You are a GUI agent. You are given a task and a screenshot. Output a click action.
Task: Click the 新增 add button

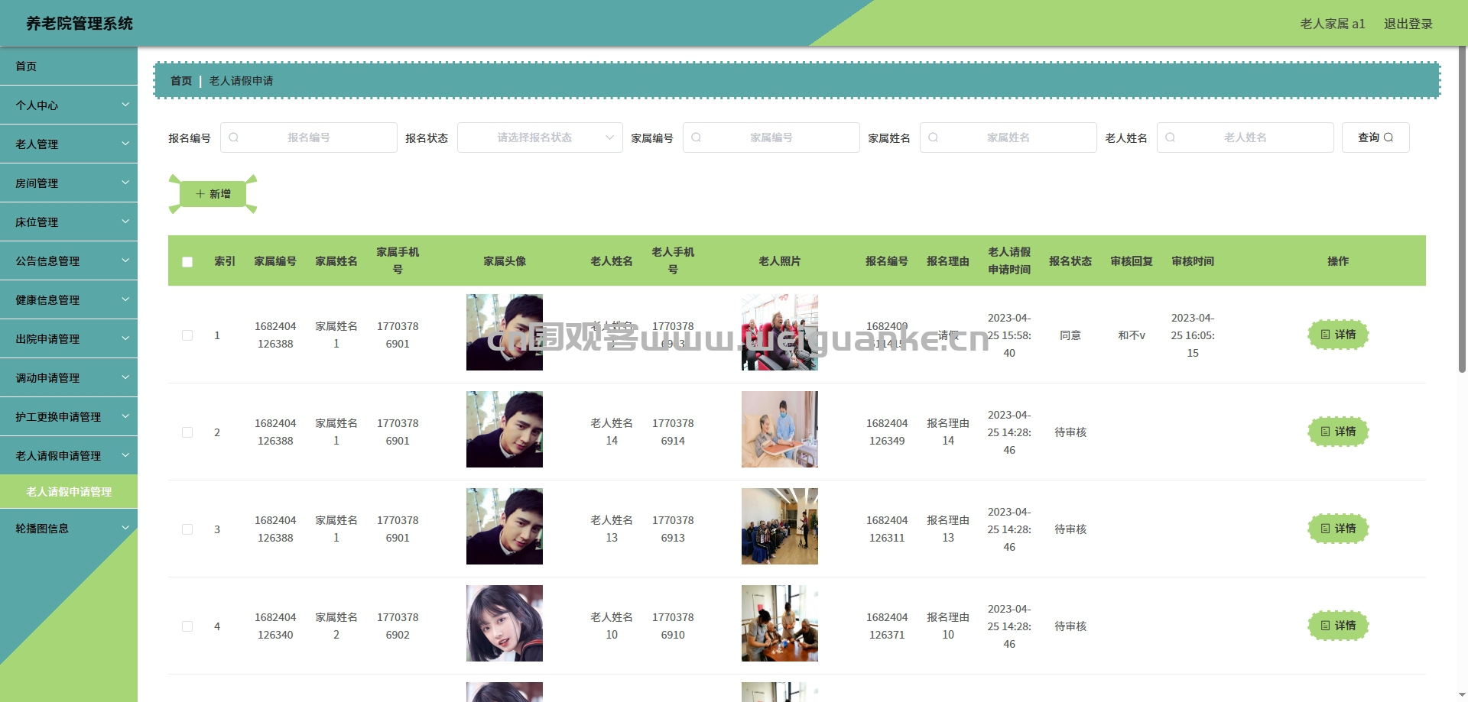(x=213, y=194)
